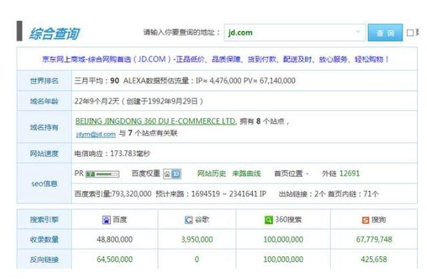This screenshot has height=279, width=427.
Task: Click the blue 查询 button
Action: click(x=385, y=33)
